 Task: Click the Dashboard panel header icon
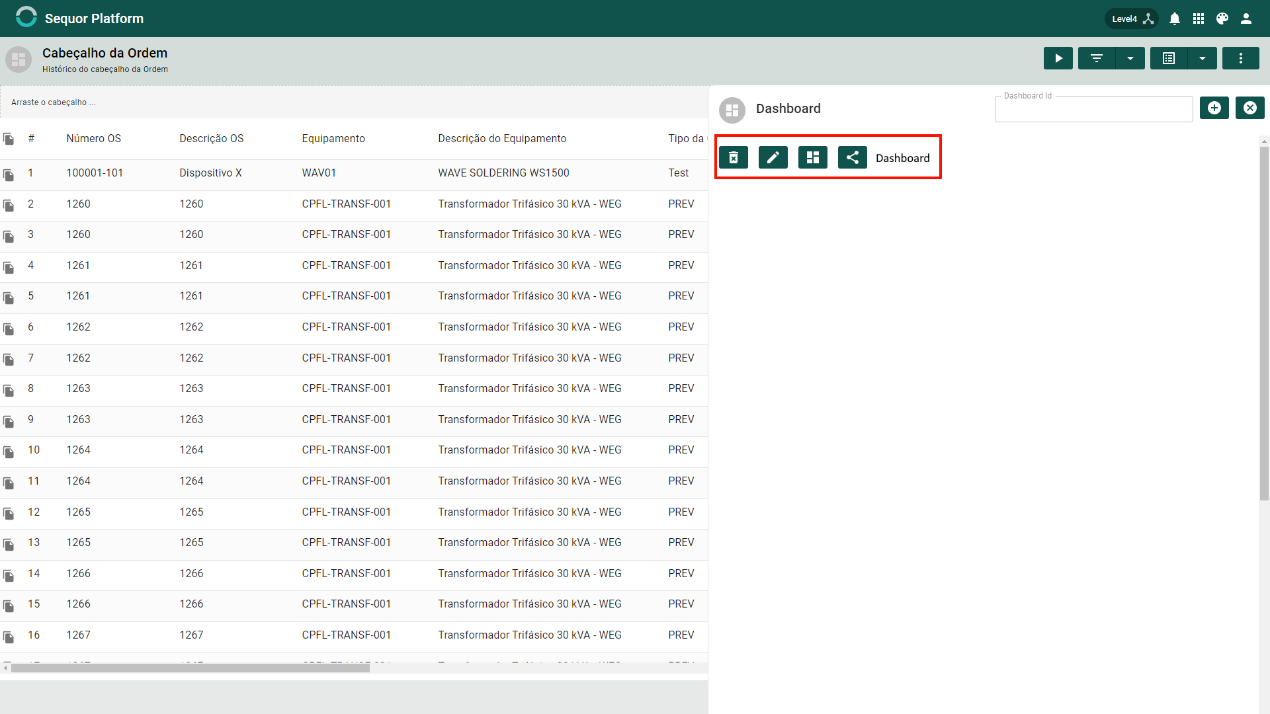click(732, 110)
